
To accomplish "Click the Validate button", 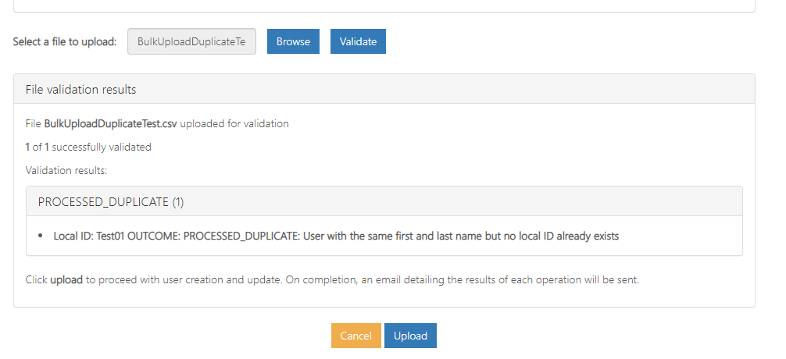I will tap(358, 41).
